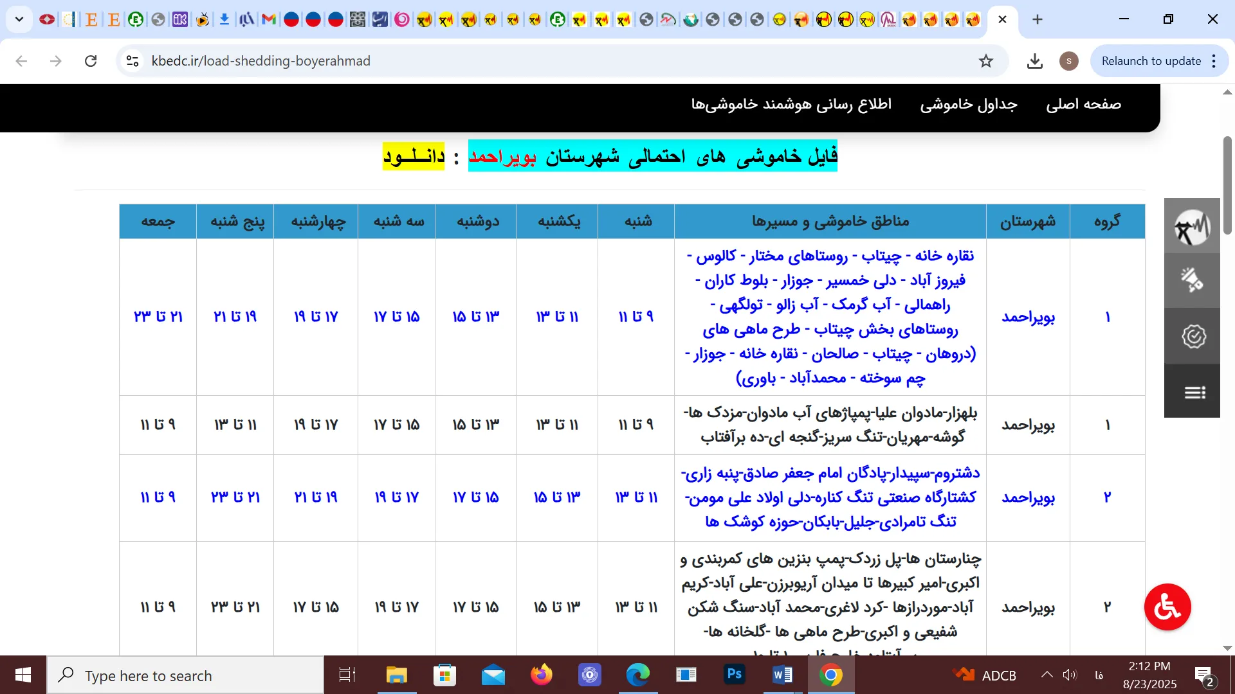Click the page vertical scrollbar thumb
The image size is (1235, 694).
click(x=1227, y=185)
